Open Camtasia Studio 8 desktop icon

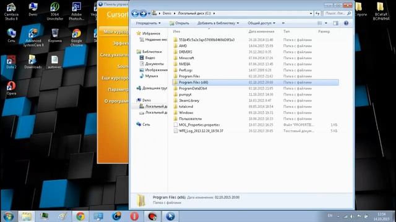point(11,12)
